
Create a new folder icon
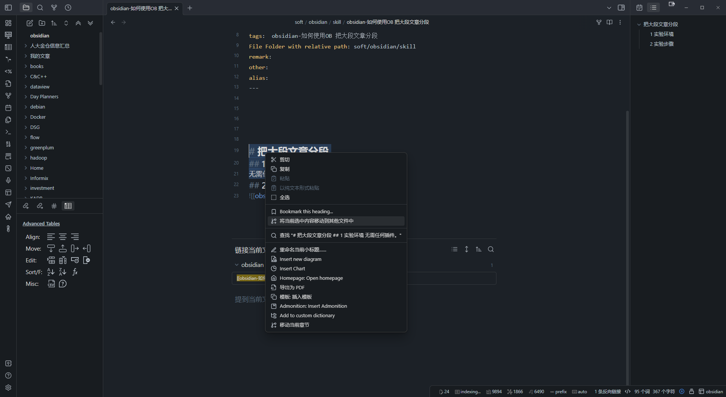(42, 23)
